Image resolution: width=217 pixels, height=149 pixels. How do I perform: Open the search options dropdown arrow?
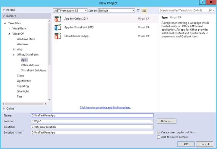coord(214,10)
